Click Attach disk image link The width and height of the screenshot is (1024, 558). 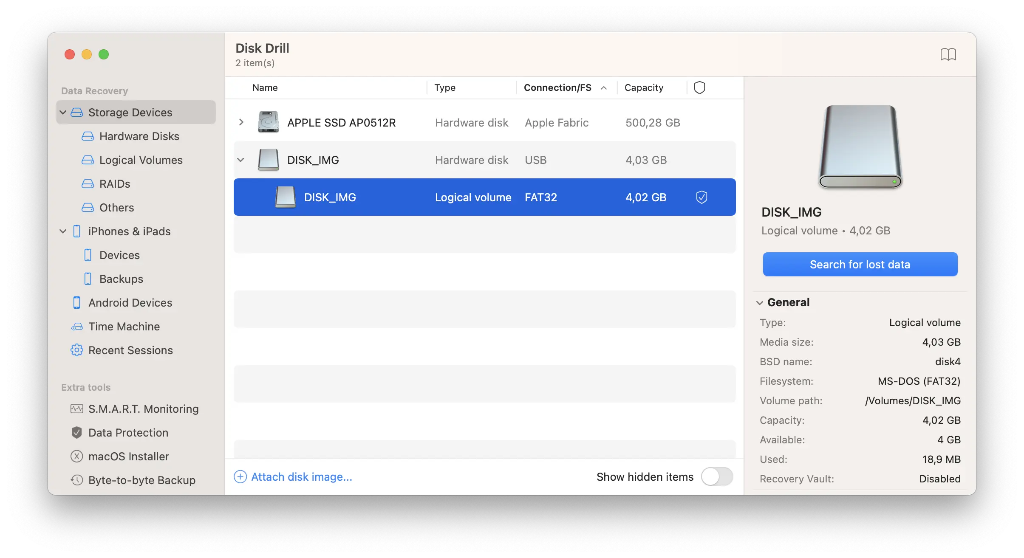[x=302, y=476]
